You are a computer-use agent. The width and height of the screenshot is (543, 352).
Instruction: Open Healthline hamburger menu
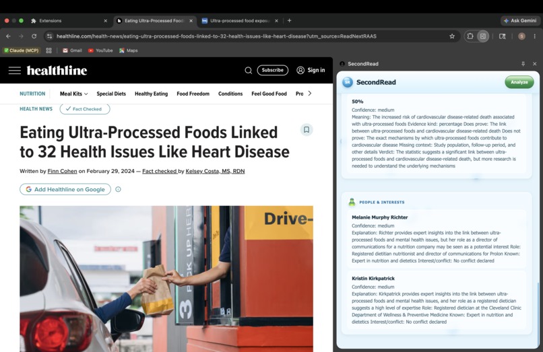(15, 70)
